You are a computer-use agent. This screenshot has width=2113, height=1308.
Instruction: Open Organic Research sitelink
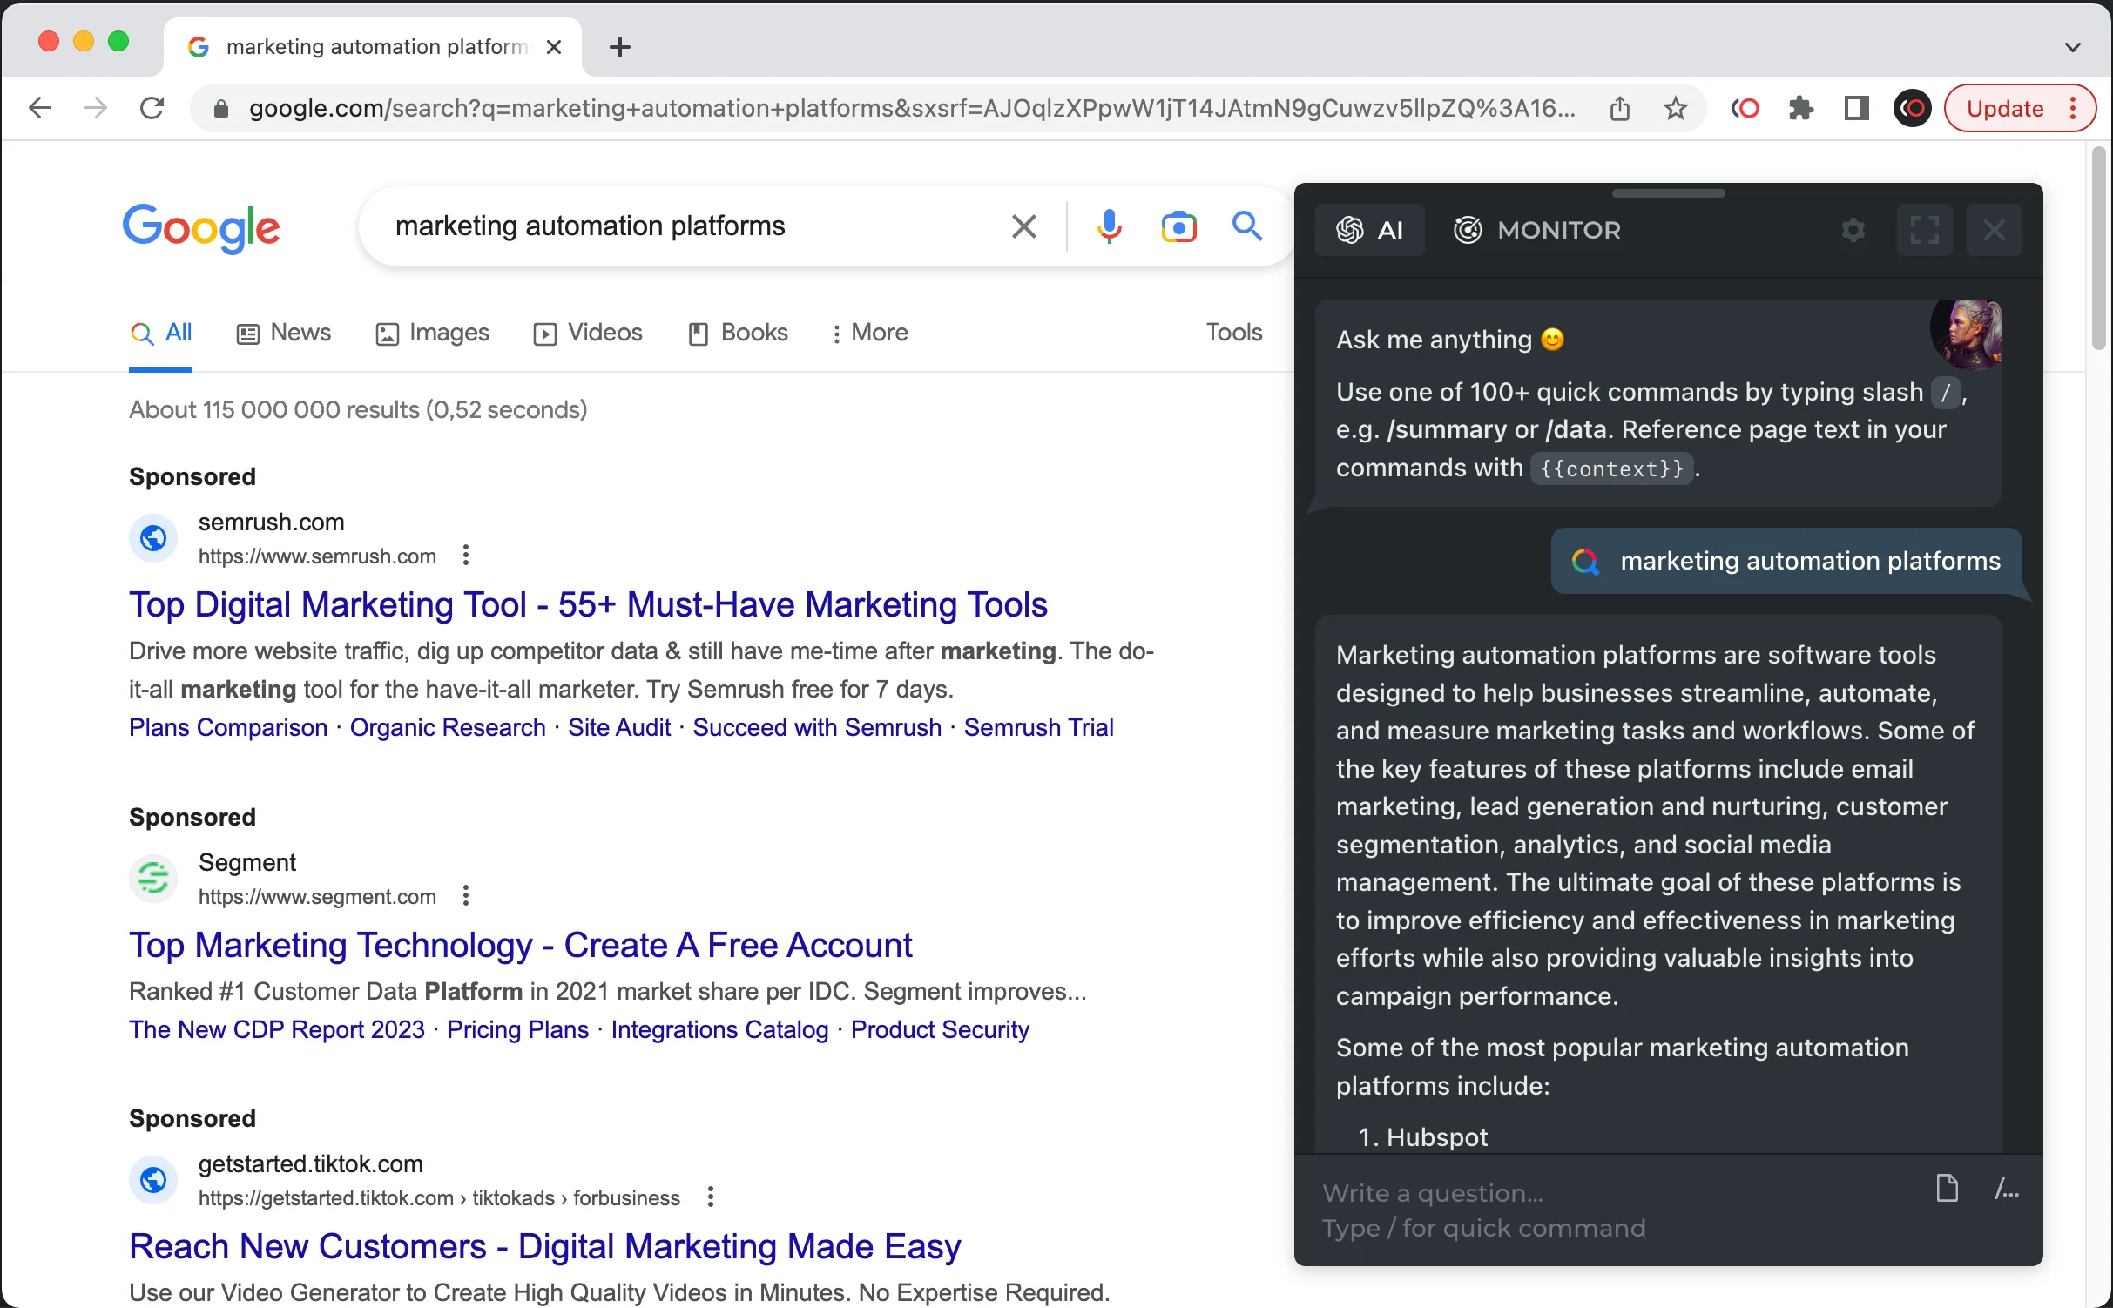tap(448, 727)
